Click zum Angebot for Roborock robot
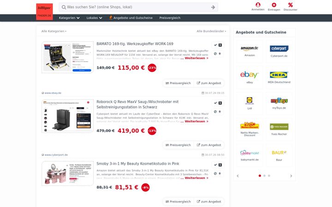 point(209,145)
